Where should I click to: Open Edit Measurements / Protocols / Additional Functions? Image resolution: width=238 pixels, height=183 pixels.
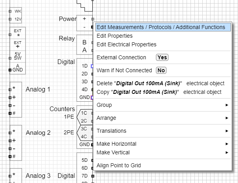coord(163,27)
